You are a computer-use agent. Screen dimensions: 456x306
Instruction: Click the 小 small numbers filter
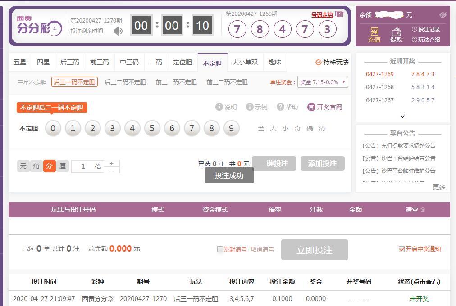285,128
